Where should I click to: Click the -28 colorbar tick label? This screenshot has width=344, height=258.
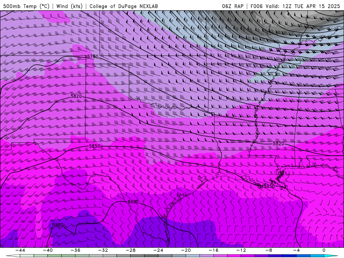coord(131,250)
